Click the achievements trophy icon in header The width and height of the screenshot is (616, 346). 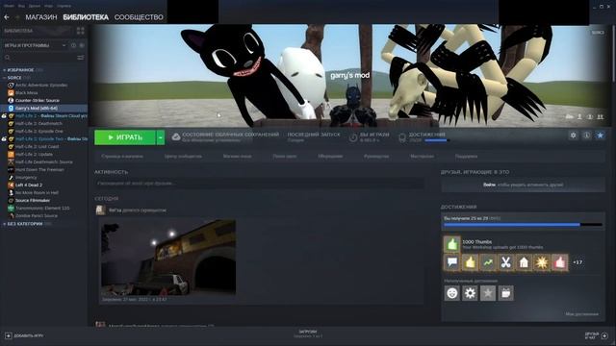click(x=402, y=137)
